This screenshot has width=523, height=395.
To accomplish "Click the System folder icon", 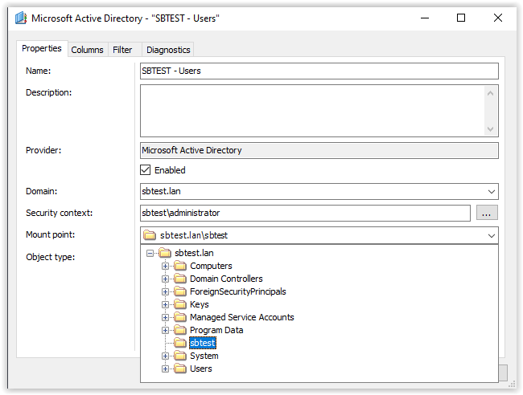I will (180, 356).
